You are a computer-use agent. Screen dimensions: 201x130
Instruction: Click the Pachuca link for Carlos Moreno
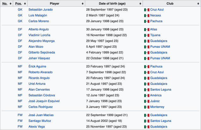157,21
